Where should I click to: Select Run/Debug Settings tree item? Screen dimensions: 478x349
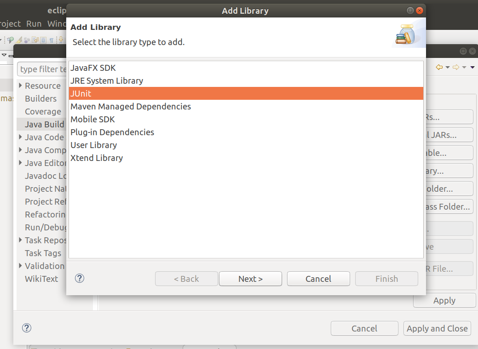click(x=46, y=227)
